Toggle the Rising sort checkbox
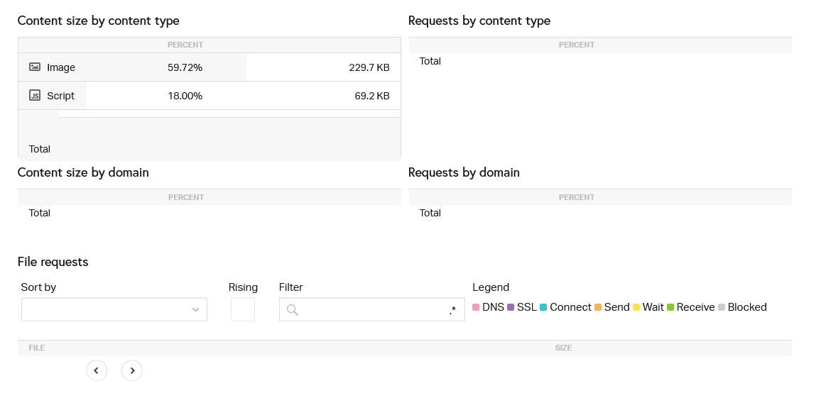Screen dimensions: 821x420 (243, 309)
